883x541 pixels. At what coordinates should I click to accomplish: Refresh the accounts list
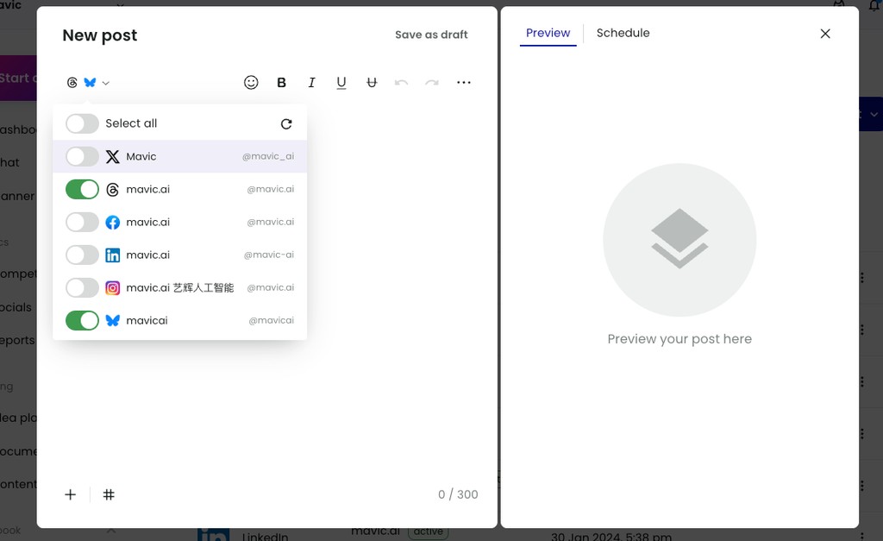coord(286,124)
